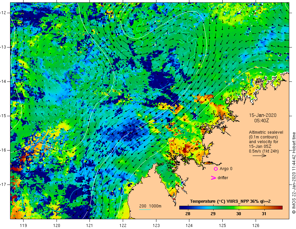Screen dimensions: 296x229
Task: Click the 0.5m/s velocity scale arrow
Action: click(x=259, y=156)
